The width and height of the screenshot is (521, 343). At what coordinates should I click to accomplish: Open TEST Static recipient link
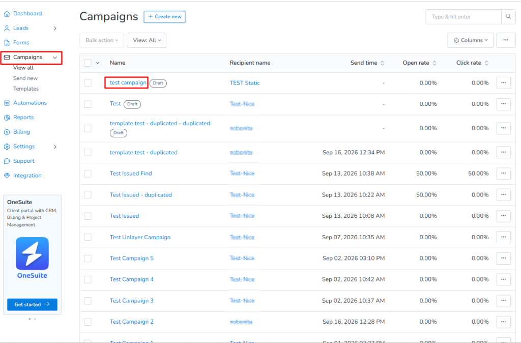pos(245,83)
